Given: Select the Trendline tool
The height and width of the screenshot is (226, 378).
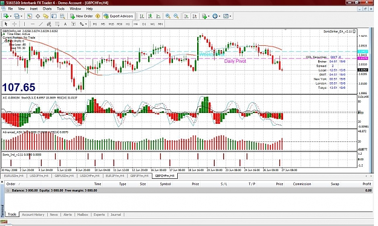Looking at the screenshot, I should coord(41,24).
